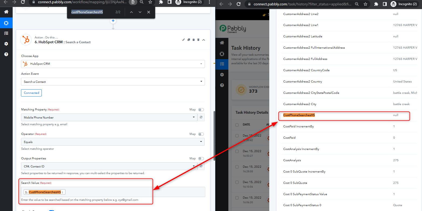This screenshot has height=211, width=422.
Task: Go to previous find-in-page match
Action: point(131,12)
